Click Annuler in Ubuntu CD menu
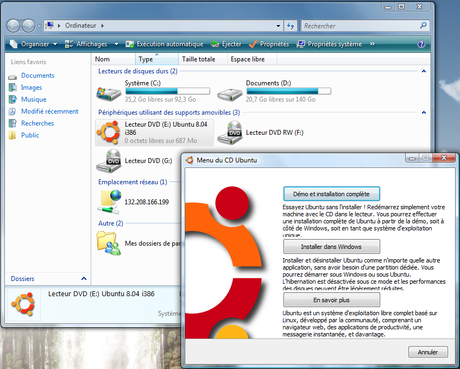460x369 pixels. tap(428, 352)
